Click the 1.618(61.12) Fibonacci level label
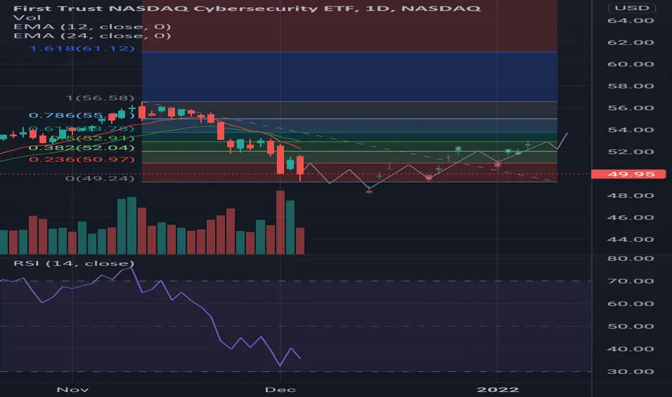This screenshot has height=397, width=672. pyautogui.click(x=82, y=48)
